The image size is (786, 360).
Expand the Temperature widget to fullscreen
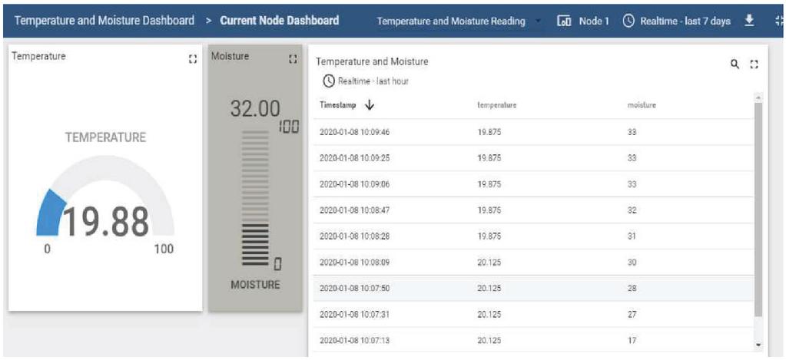[193, 59]
